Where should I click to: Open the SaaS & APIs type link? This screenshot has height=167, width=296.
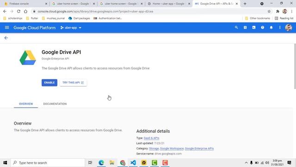click(x=151, y=138)
